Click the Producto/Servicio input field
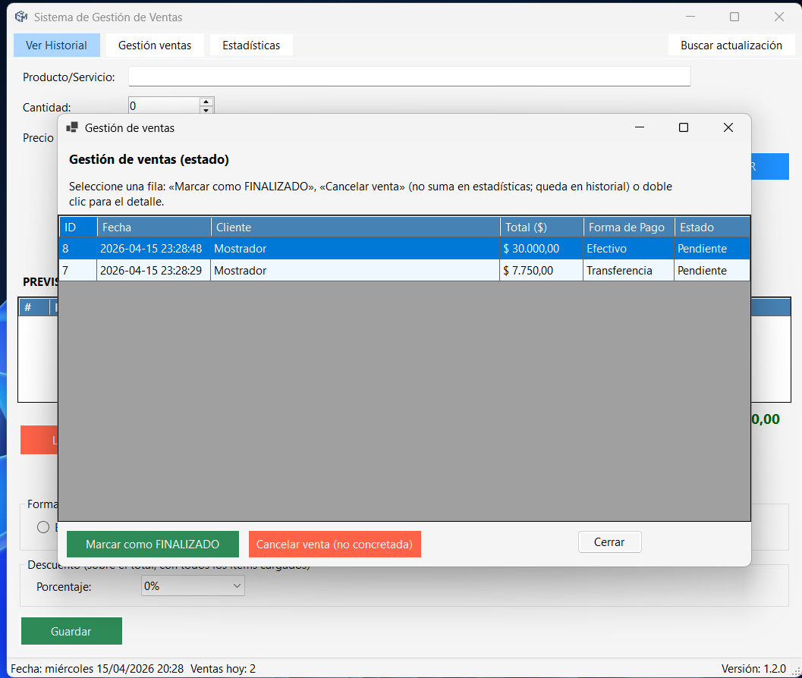Viewport: 802px width, 678px height. click(409, 77)
